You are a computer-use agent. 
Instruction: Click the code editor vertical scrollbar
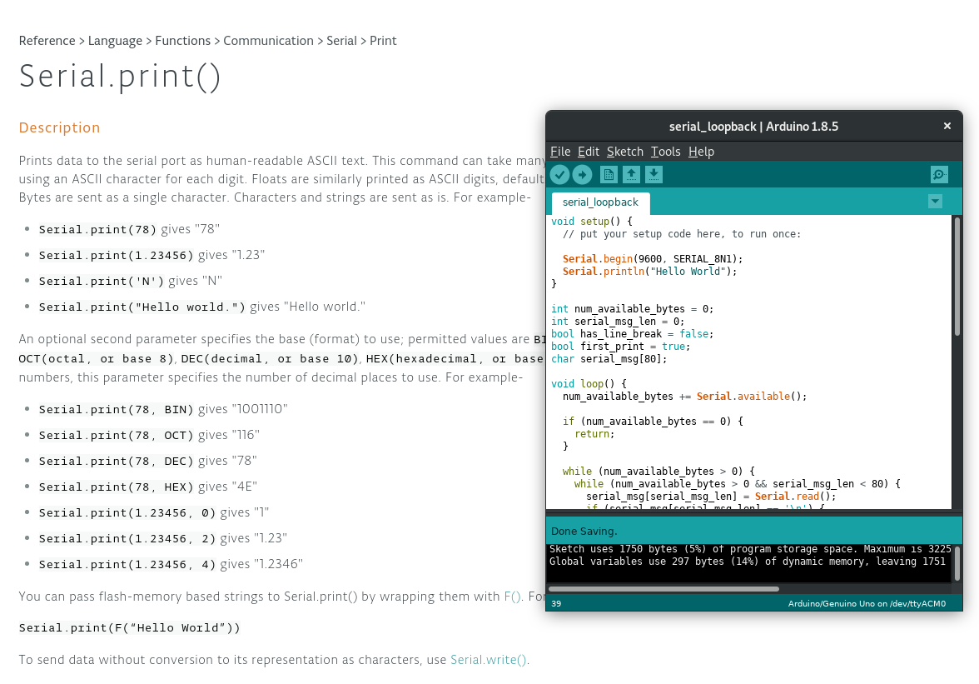(957, 276)
